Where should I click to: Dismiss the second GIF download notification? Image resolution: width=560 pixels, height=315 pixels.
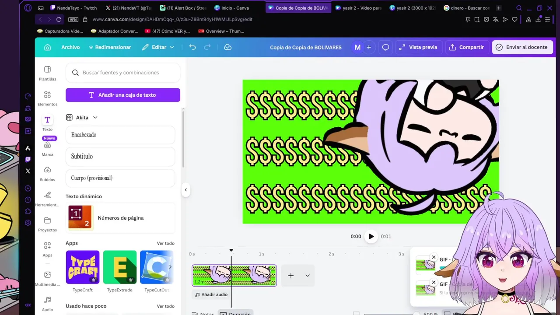click(x=434, y=283)
